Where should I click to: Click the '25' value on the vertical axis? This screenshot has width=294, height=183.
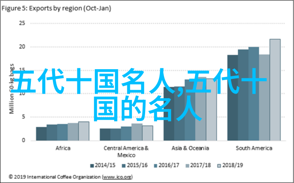(x=22, y=23)
